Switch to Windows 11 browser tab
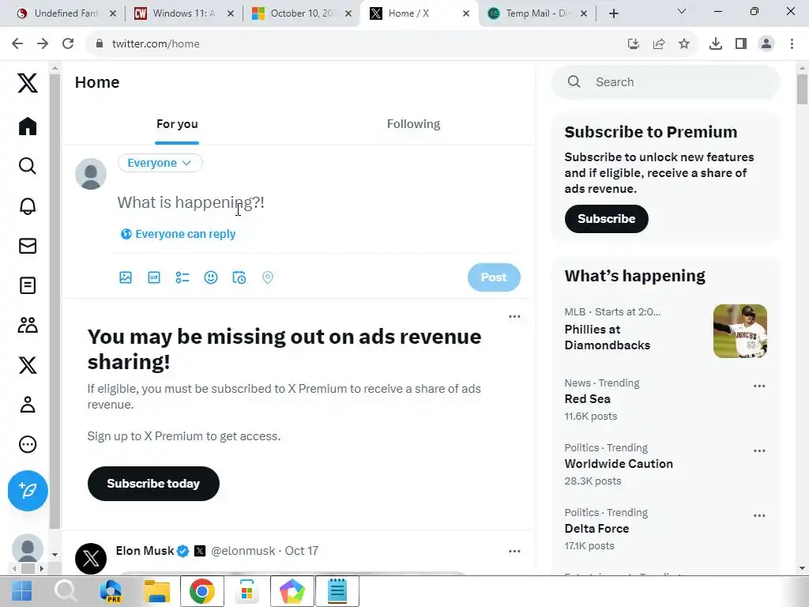809x607 pixels. 183,13
